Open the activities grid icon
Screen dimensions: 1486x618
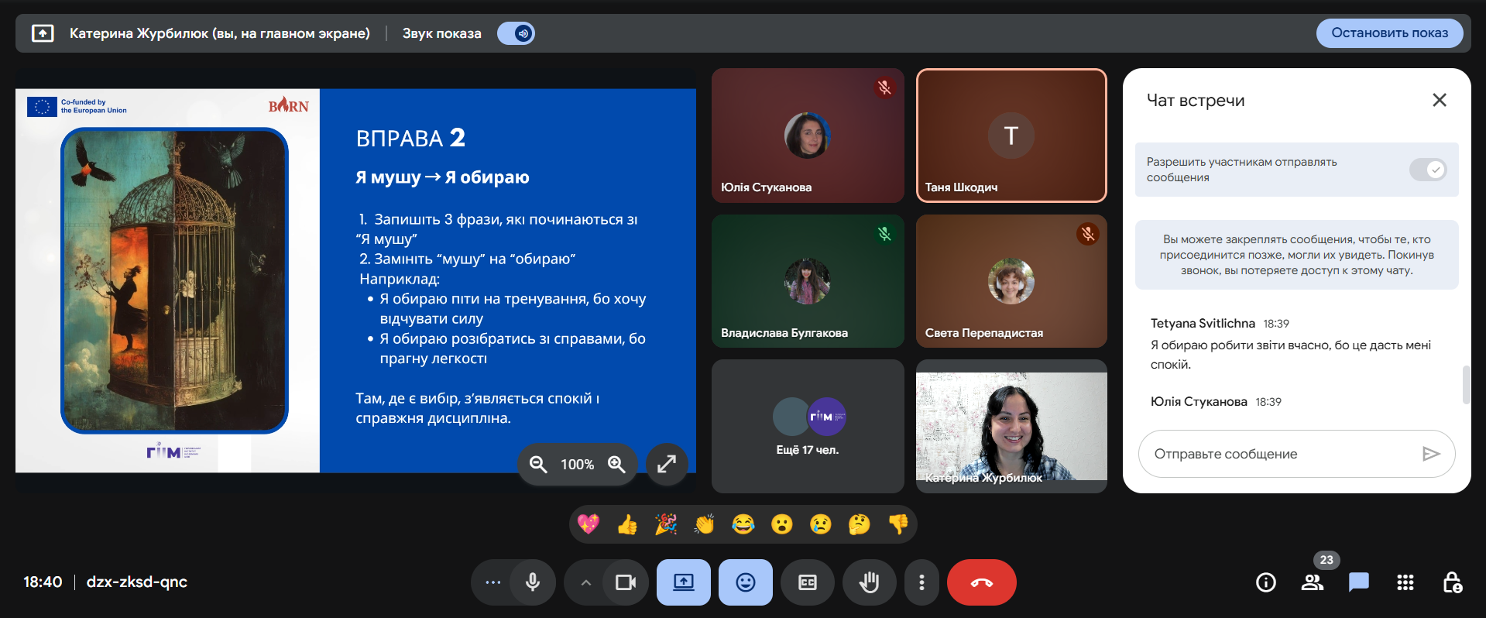(1405, 582)
